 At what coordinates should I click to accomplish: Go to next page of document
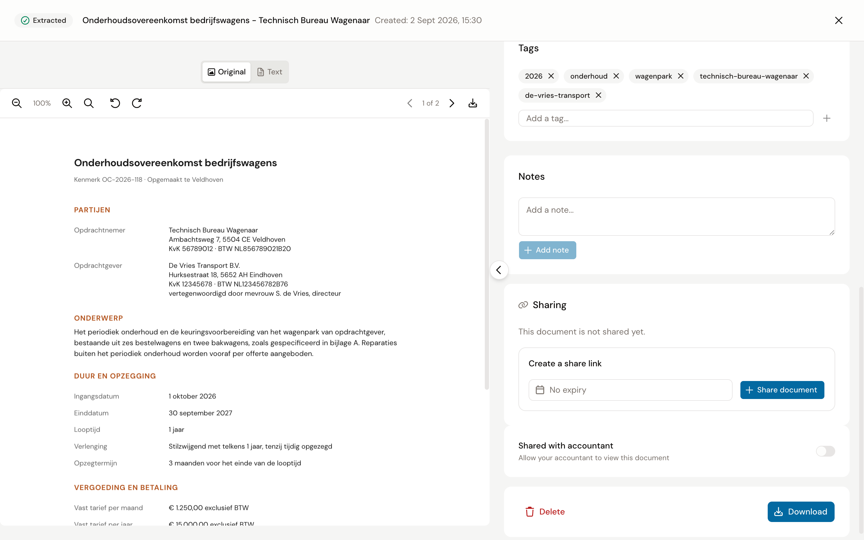click(x=452, y=103)
